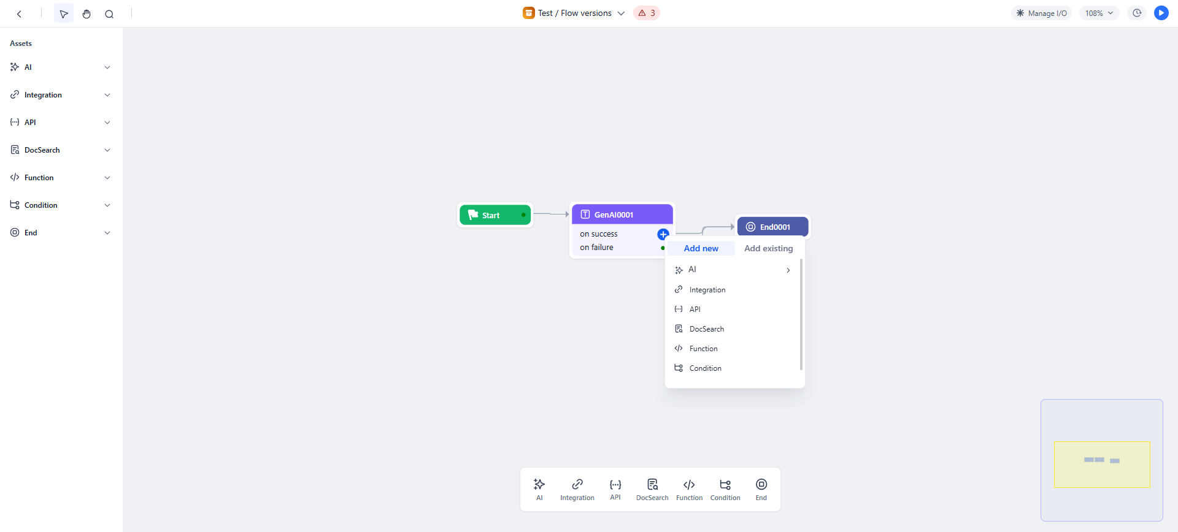The height and width of the screenshot is (532, 1178).
Task: Click the search magnifier icon
Action: click(x=109, y=13)
